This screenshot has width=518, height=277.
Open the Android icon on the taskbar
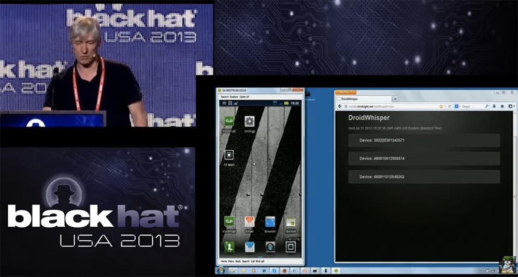click(x=336, y=271)
